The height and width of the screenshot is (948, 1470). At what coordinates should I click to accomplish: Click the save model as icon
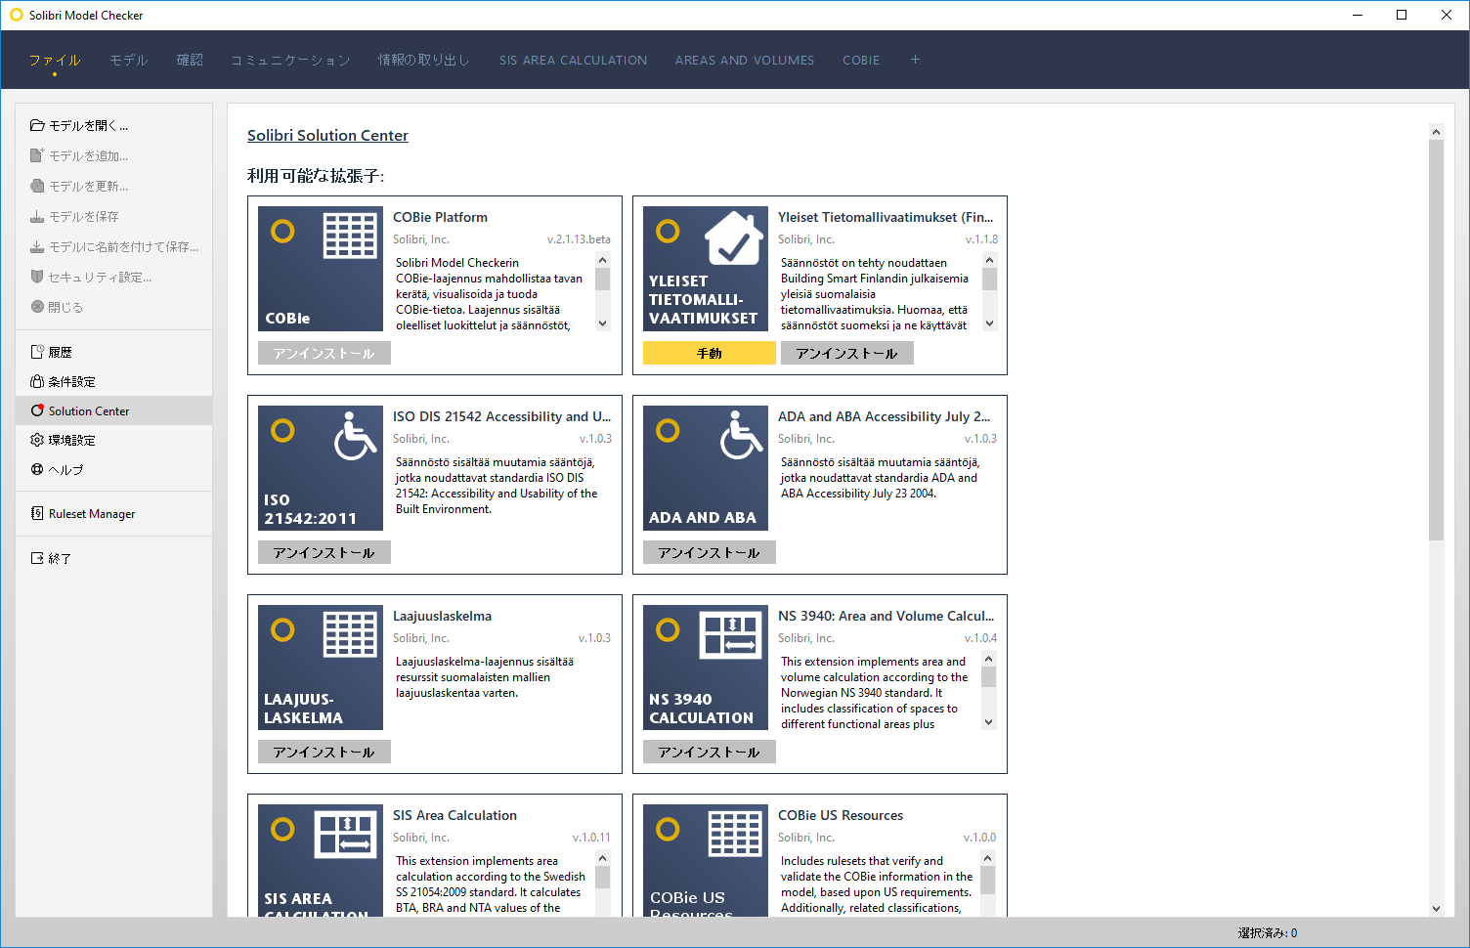37,246
